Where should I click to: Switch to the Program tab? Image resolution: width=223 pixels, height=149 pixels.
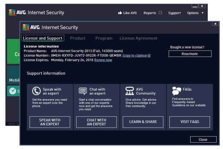[104, 38]
